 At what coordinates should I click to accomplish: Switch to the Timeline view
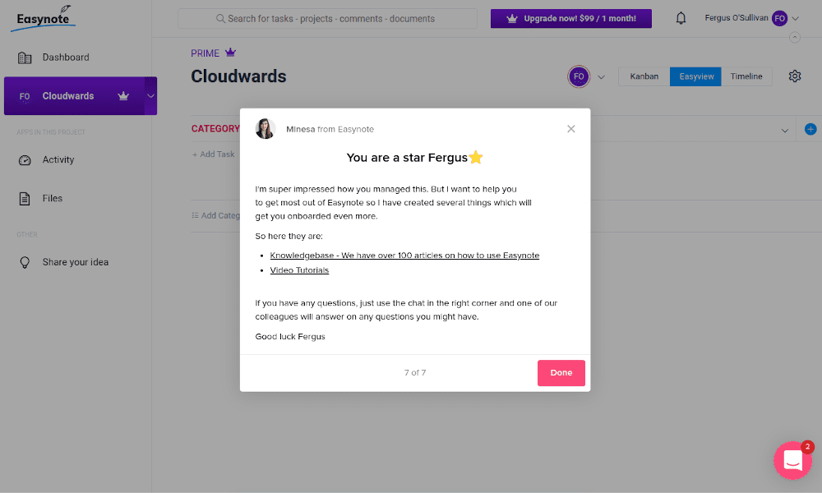pos(746,76)
